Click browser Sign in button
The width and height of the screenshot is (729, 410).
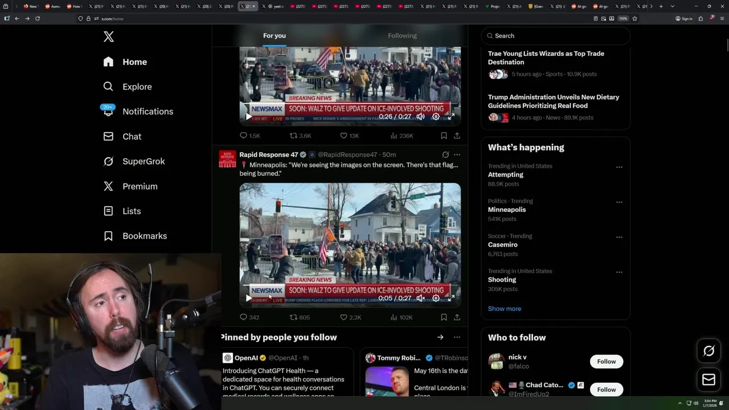684,19
